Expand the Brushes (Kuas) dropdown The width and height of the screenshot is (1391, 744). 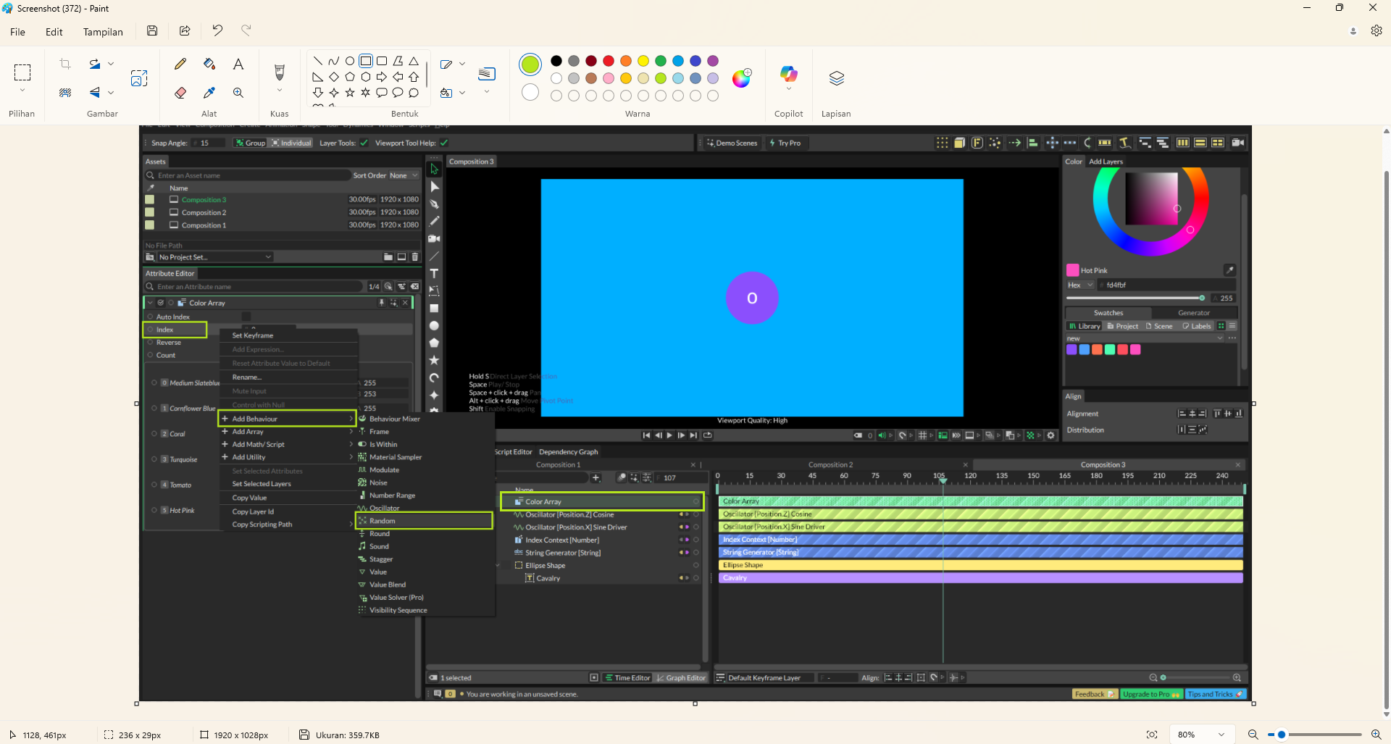pos(279,91)
